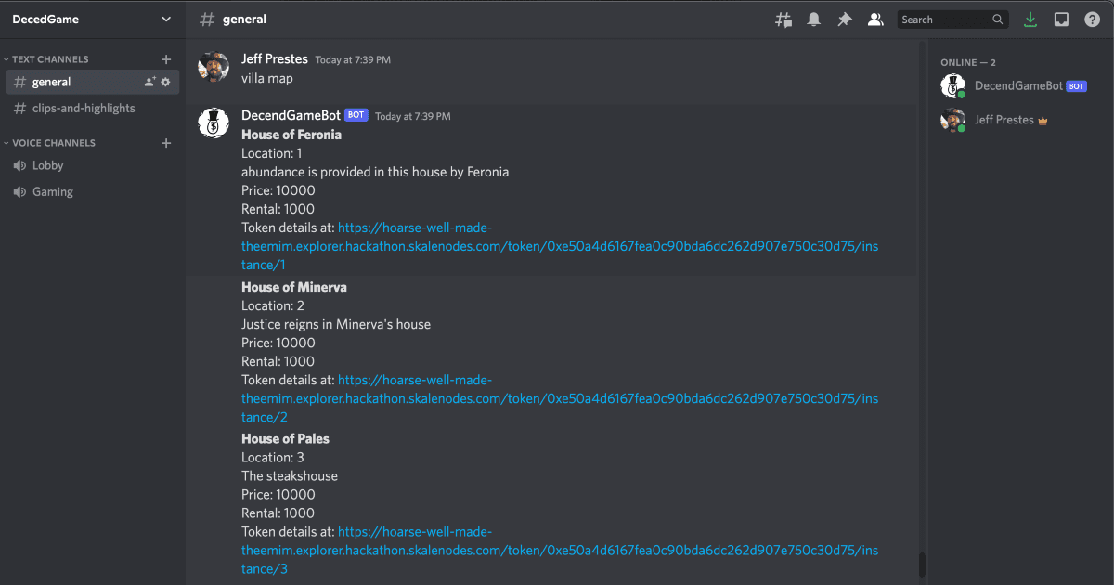Expand the DecedGame server dropdown
The image size is (1114, 585).
[x=166, y=19]
